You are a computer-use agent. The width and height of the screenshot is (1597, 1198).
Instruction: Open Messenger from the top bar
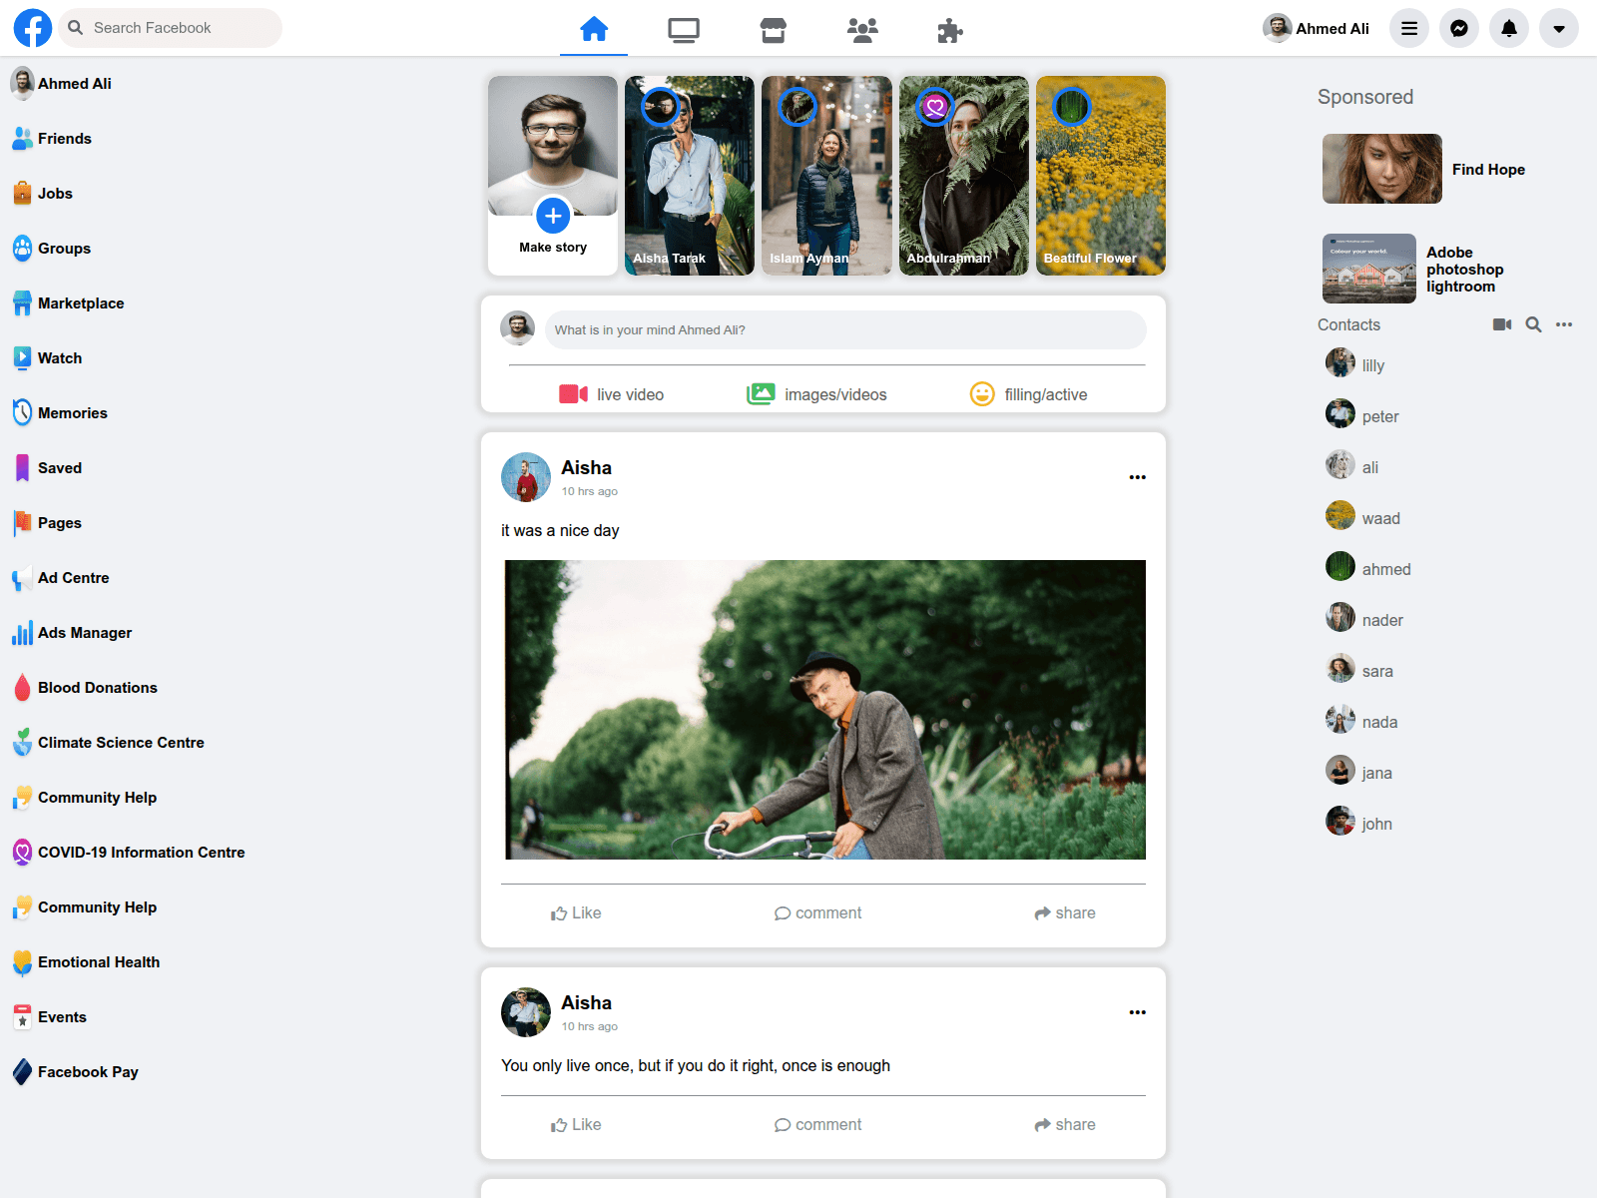click(x=1458, y=28)
